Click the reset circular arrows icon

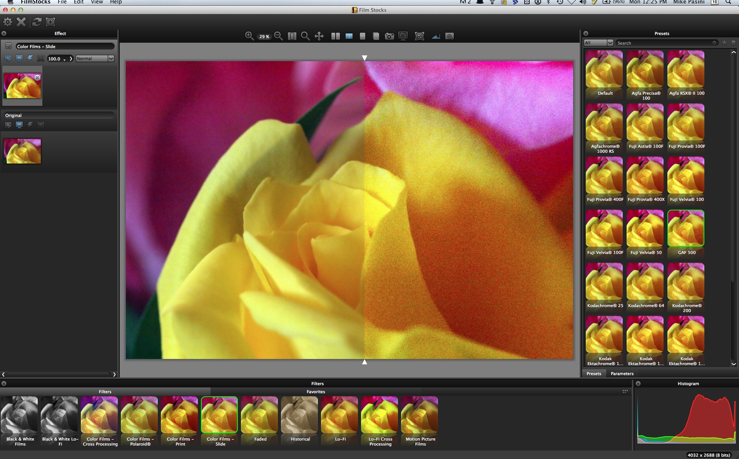tap(37, 22)
